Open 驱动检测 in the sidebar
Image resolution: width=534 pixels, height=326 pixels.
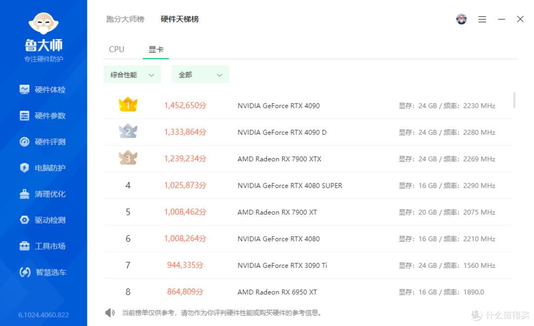point(43,220)
